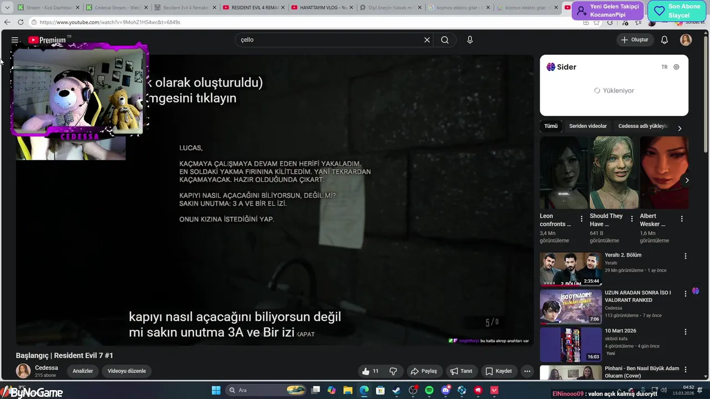This screenshot has height=399, width=710.
Task: Open UZUN ARADAN SONRA İSO video thumbnail
Action: point(571,306)
